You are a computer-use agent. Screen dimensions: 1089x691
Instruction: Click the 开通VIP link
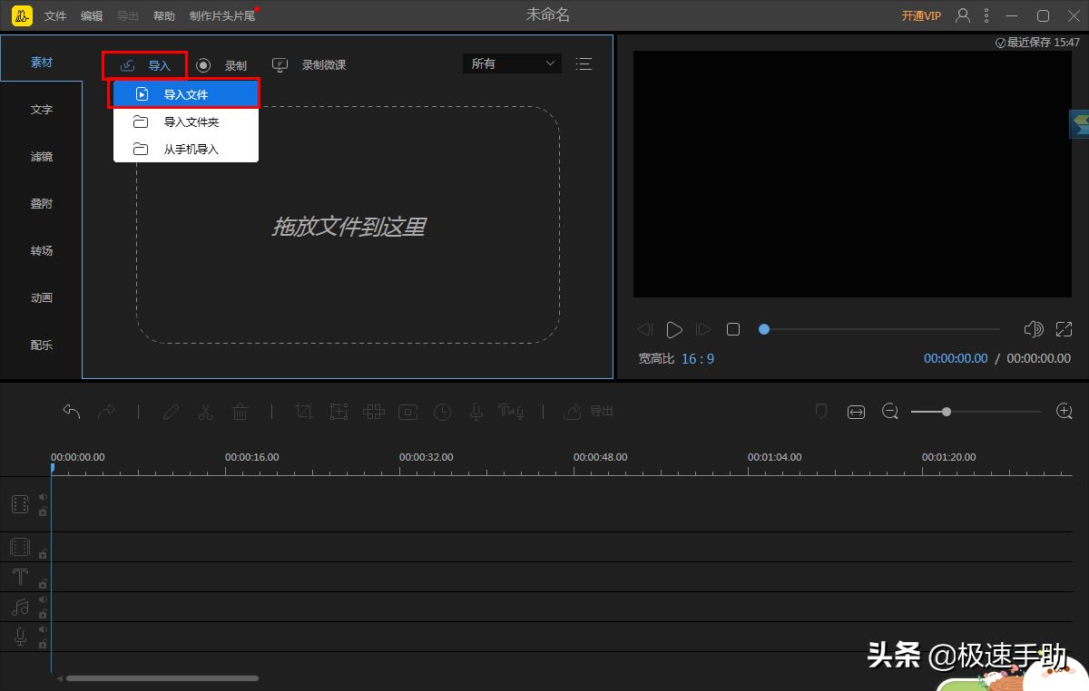pyautogui.click(x=920, y=15)
